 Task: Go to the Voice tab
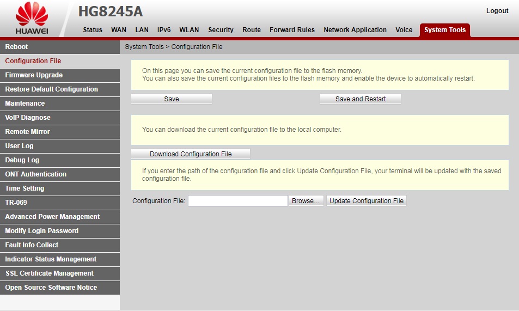(404, 30)
